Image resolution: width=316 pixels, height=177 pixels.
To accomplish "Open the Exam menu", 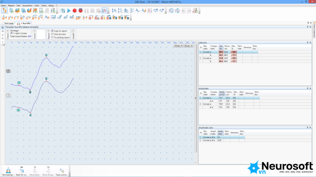I will (x=4, y=6).
